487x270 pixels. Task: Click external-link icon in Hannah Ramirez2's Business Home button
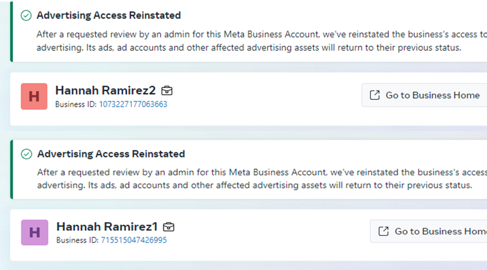pos(375,95)
